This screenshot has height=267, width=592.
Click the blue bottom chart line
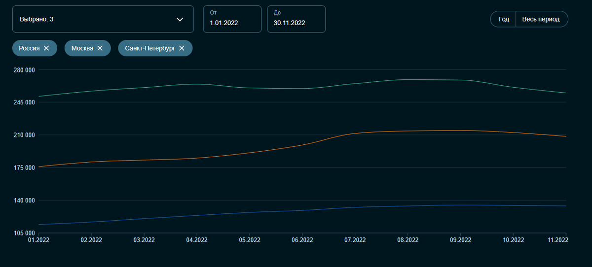(x=302, y=210)
